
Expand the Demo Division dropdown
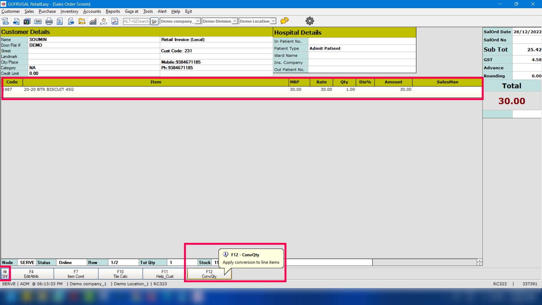click(235, 21)
